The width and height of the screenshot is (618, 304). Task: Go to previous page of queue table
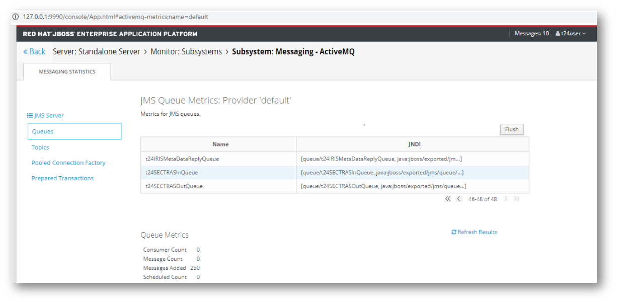(x=459, y=199)
